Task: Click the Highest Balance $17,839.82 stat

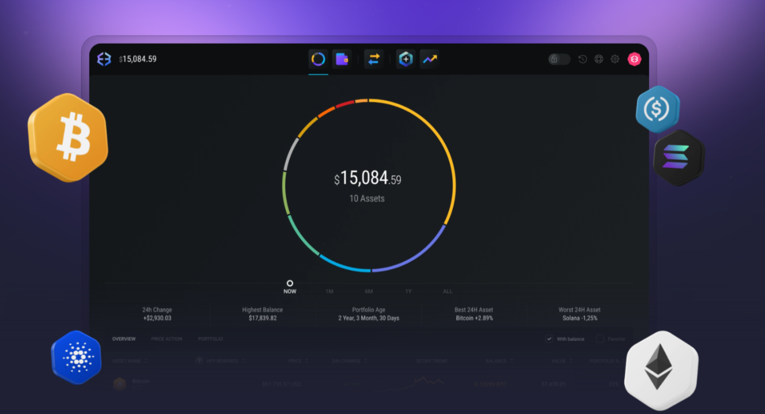Action: pyautogui.click(x=263, y=314)
